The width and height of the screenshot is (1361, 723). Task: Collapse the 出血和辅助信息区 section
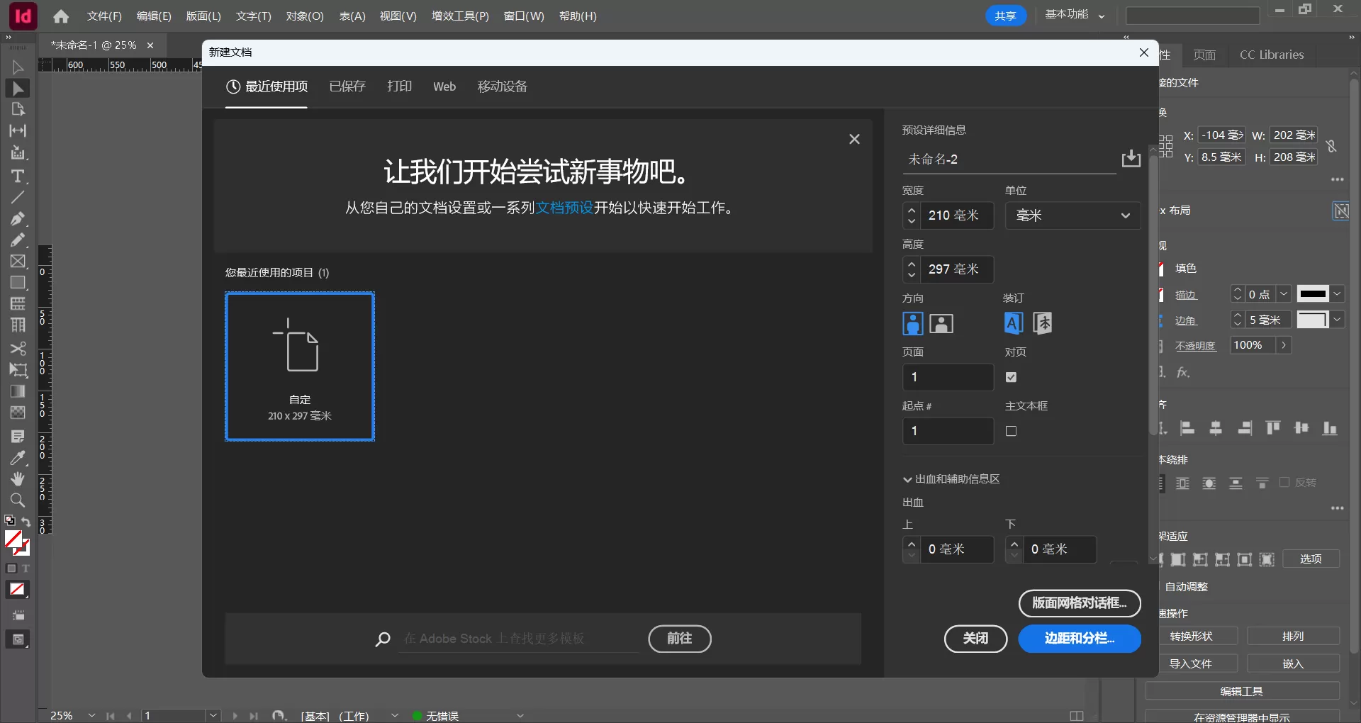coord(908,478)
